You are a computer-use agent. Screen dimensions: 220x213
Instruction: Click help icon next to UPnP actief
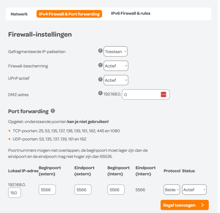100,79
